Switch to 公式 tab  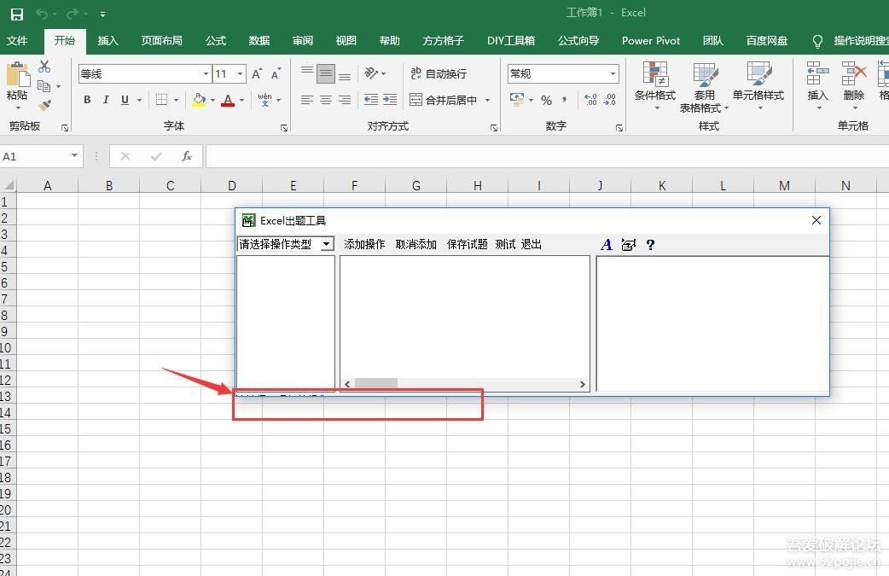click(216, 41)
